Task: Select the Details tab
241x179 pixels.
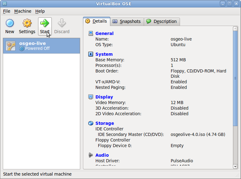Action: click(x=96, y=21)
